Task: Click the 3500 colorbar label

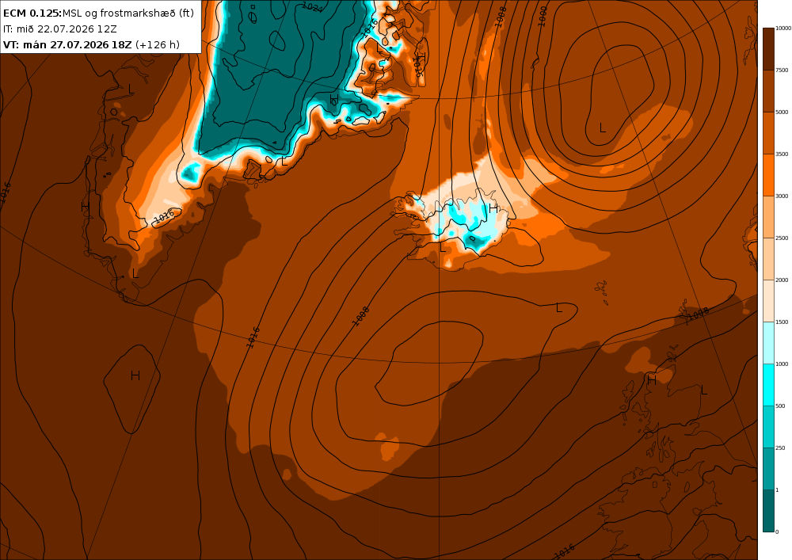Action: (x=782, y=154)
